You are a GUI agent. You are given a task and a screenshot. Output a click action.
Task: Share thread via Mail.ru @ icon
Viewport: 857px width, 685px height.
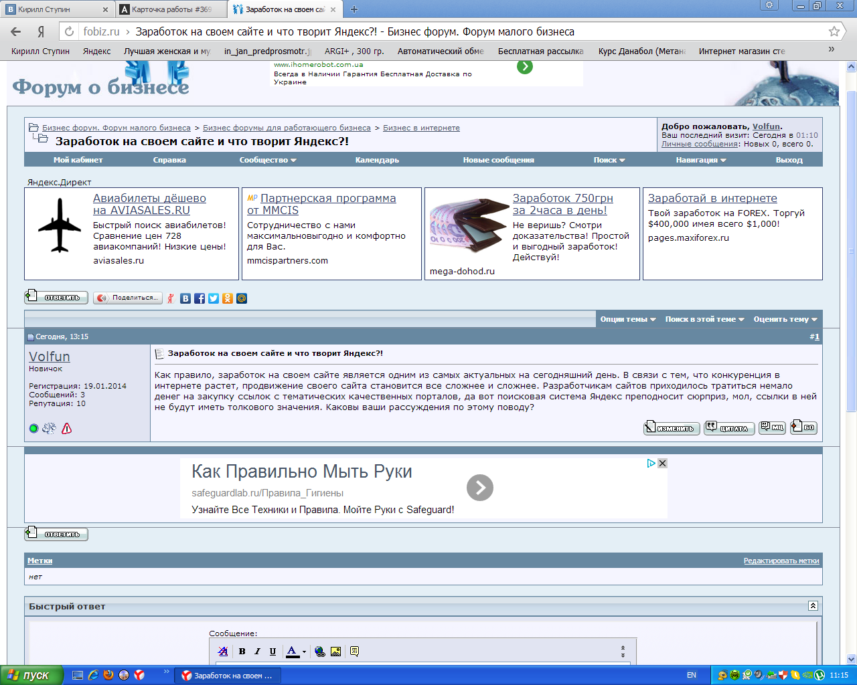[242, 298]
